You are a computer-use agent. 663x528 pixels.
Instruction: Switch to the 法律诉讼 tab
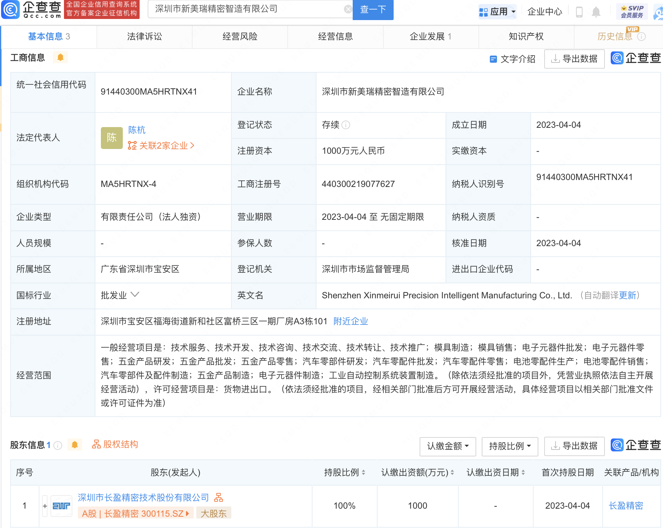pos(144,37)
